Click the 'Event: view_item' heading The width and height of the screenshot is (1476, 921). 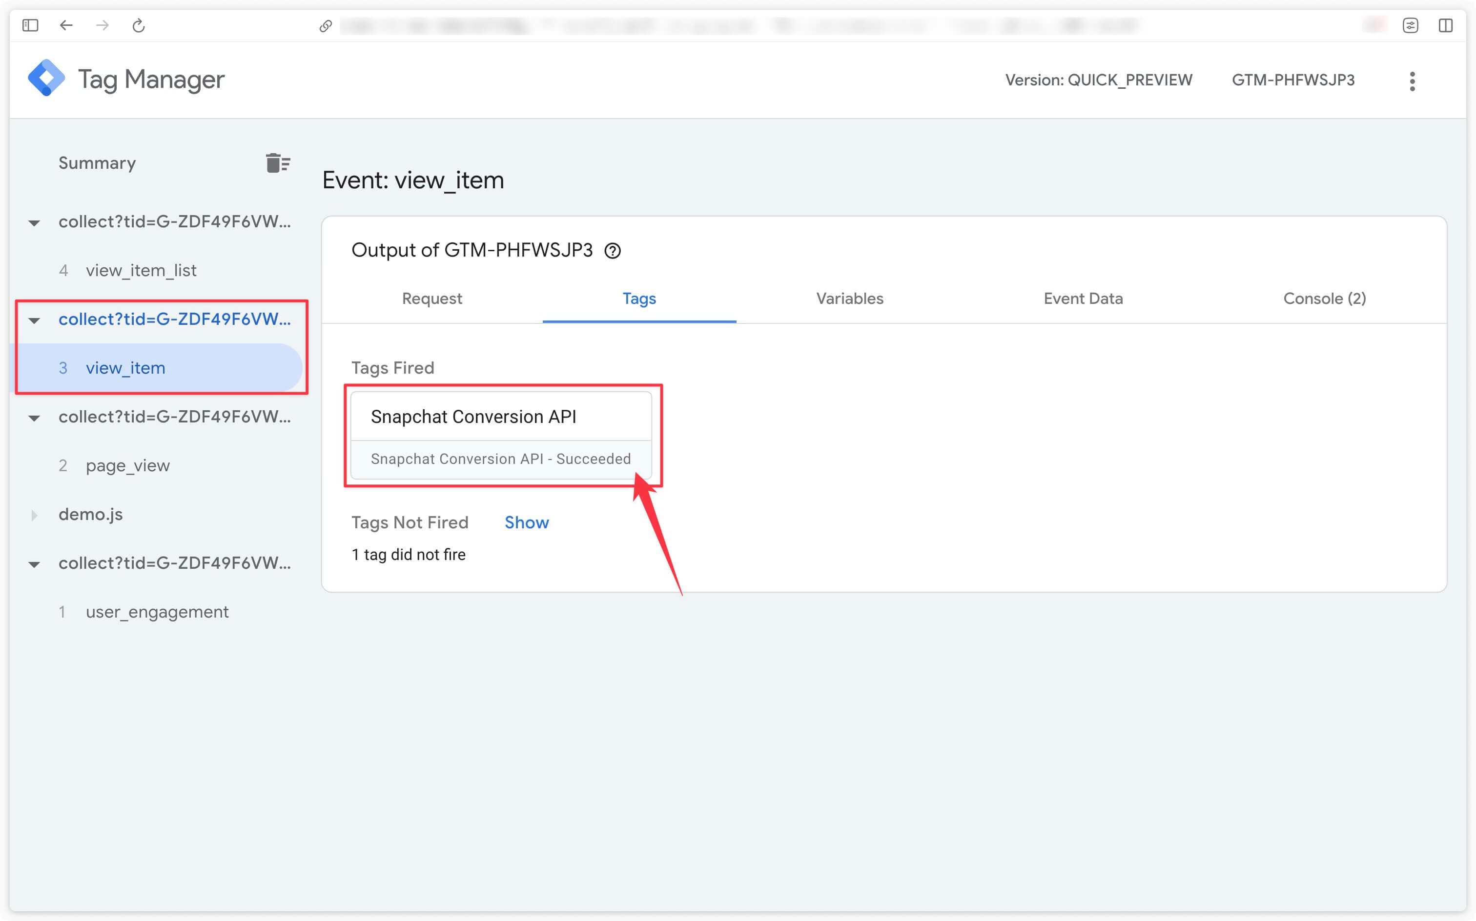412,180
